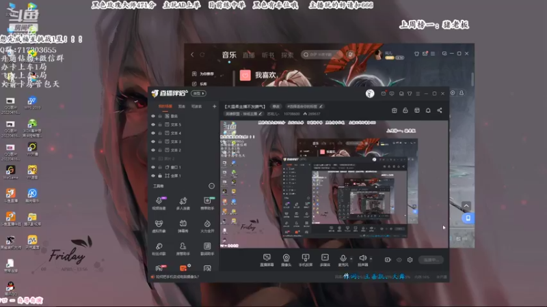Switch to the third scene tab
This screenshot has height=307, width=547.
[196, 106]
